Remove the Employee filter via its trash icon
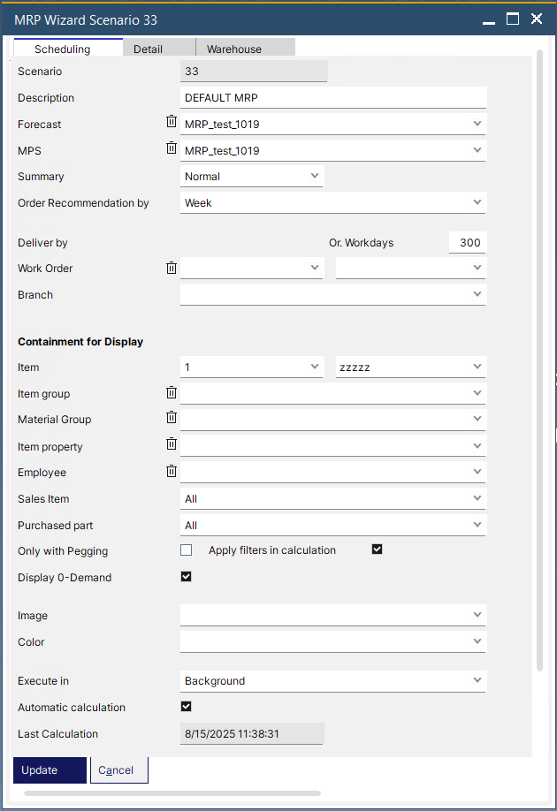This screenshot has height=811, width=557. pos(172,471)
